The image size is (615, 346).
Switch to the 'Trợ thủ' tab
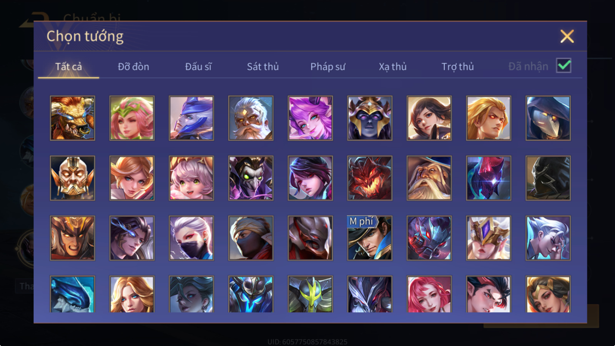point(457,67)
